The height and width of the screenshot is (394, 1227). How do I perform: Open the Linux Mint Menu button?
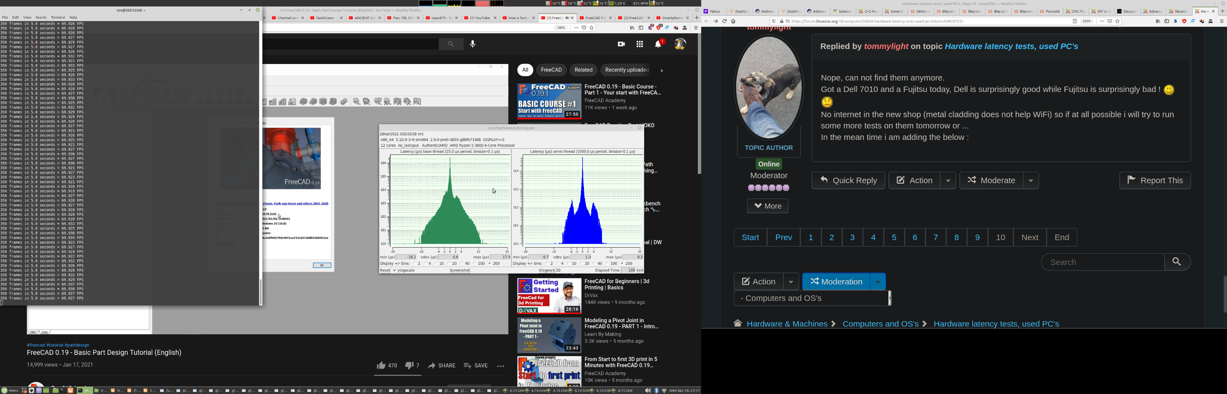coord(10,391)
